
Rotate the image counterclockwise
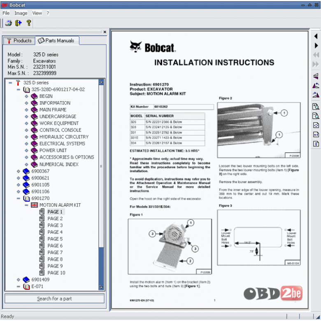point(316,85)
